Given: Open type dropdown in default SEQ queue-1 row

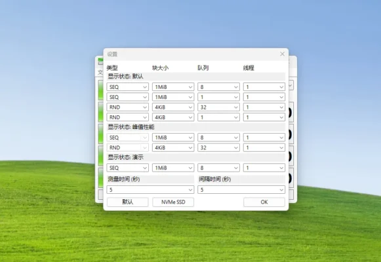Looking at the screenshot, I should pos(128,97).
